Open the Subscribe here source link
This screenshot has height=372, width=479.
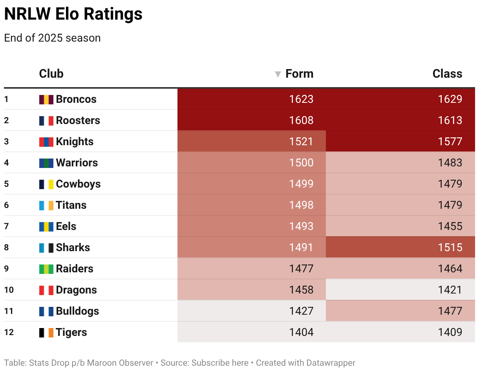pos(220,363)
